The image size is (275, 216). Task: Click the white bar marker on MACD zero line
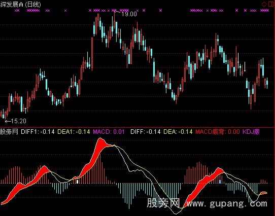[x=77, y=182]
